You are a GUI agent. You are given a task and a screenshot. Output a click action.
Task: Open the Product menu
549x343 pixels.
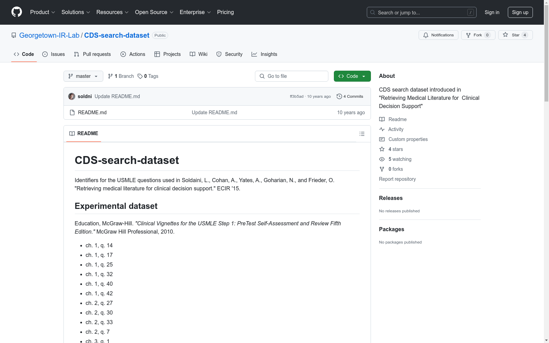(x=43, y=12)
